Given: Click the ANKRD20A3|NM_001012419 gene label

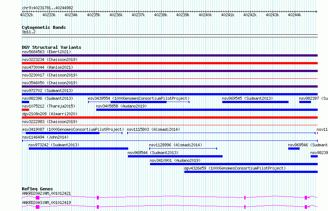Looking at the screenshot, I should point(46,203).
